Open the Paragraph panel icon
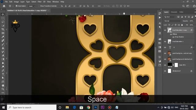Viewport: 196px width, 110px height. pyautogui.click(x=160, y=27)
